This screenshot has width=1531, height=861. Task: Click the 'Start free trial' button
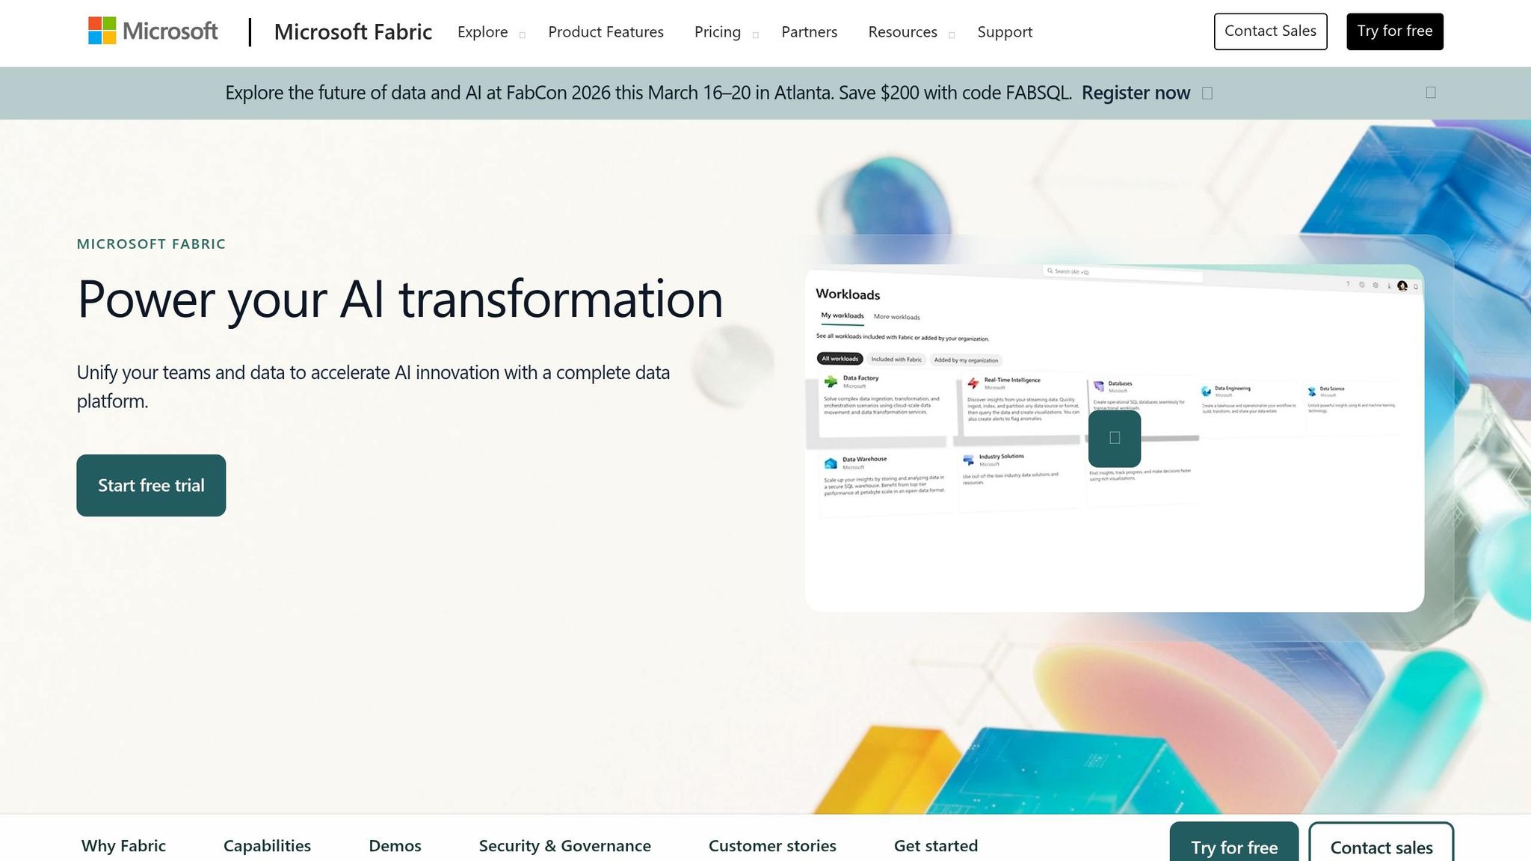[x=150, y=484]
